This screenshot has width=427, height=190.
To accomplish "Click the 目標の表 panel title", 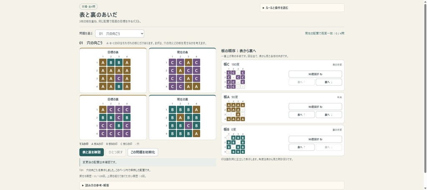I will (113, 52).
